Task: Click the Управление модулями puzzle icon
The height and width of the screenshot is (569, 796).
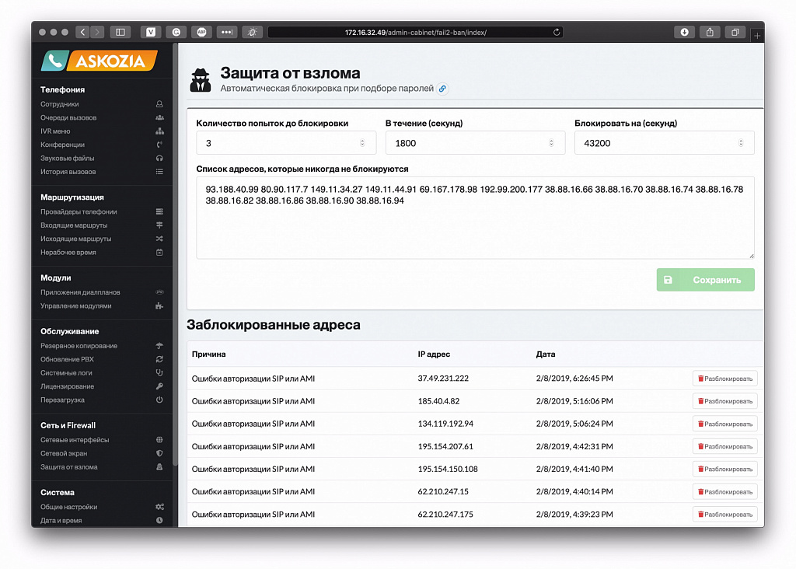Action: pyautogui.click(x=159, y=305)
